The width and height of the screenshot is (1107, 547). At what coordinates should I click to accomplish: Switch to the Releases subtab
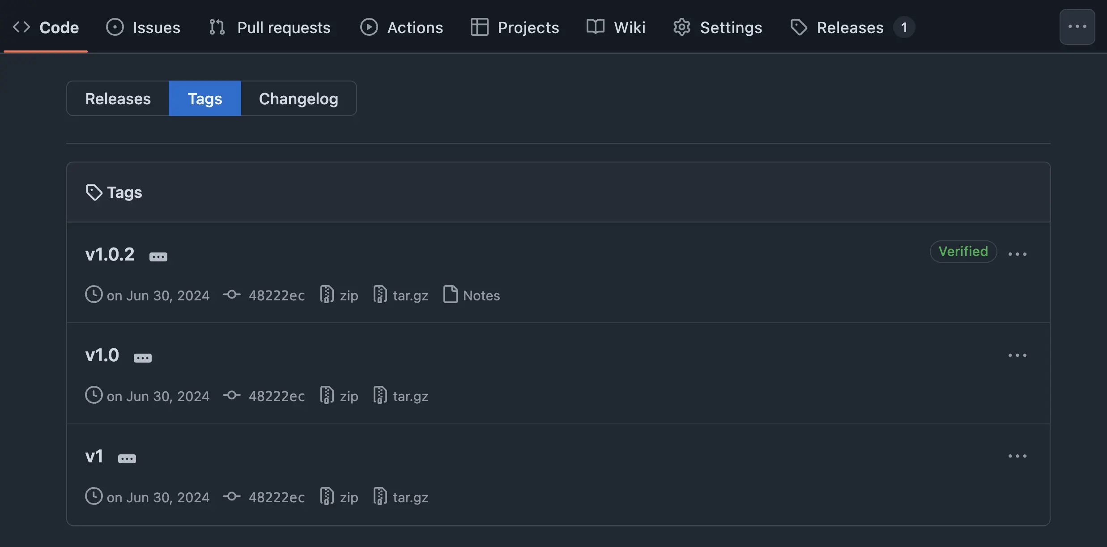[118, 98]
